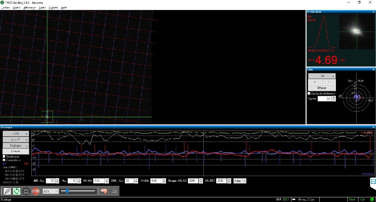Viewport: 376px width, 202px height.
Task: Click the greyed camera settings icon
Action: [x=113, y=191]
